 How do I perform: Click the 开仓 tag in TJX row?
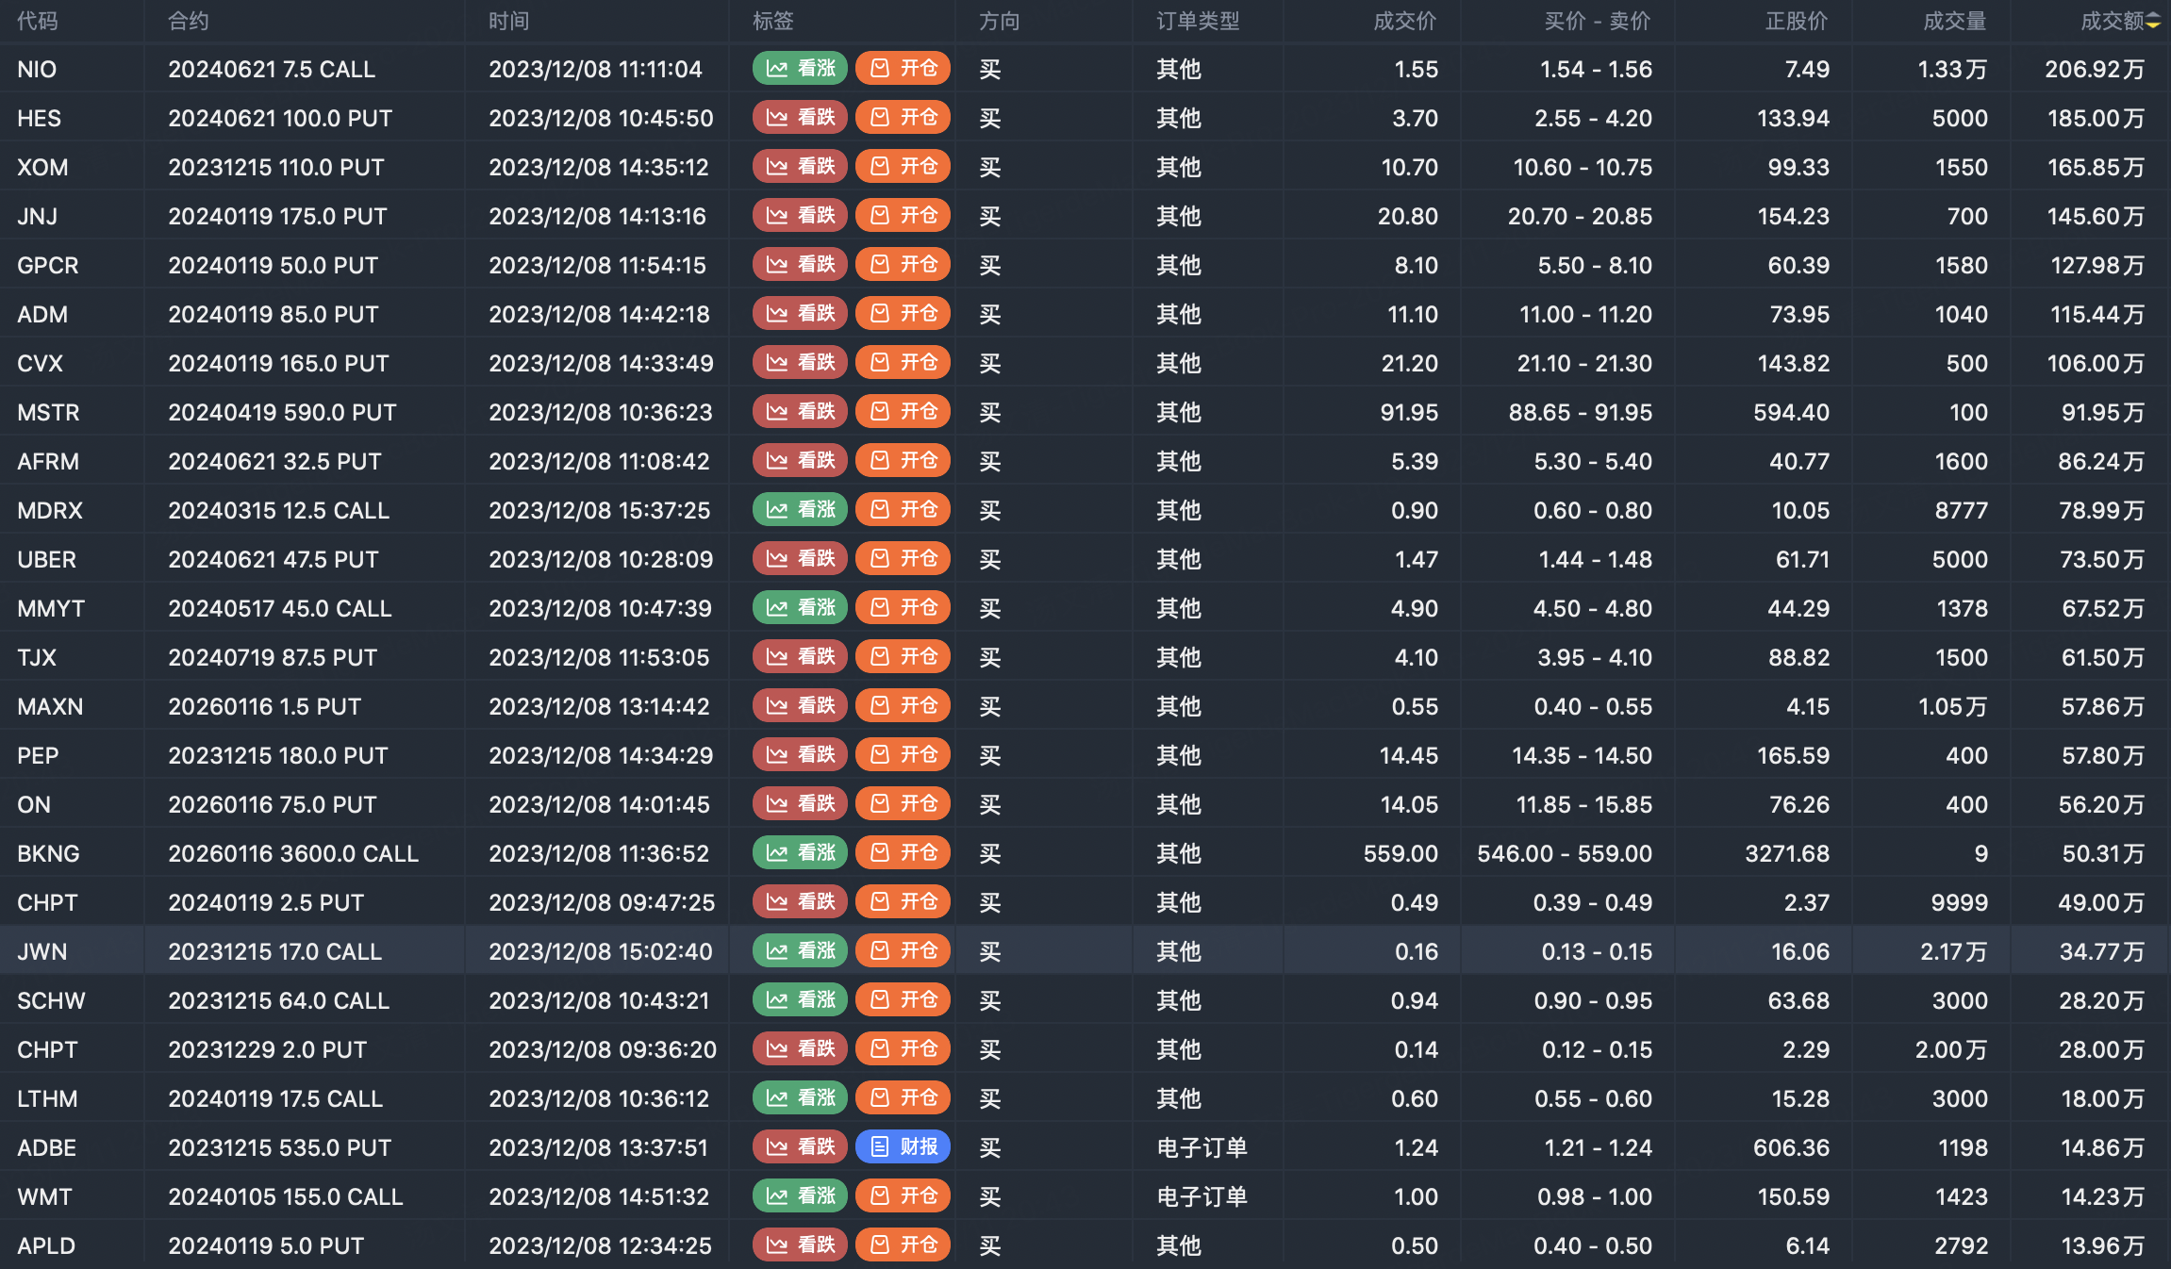coord(903,657)
